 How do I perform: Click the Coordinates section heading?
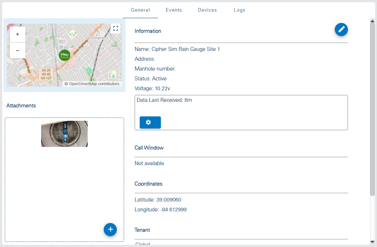(x=148, y=184)
